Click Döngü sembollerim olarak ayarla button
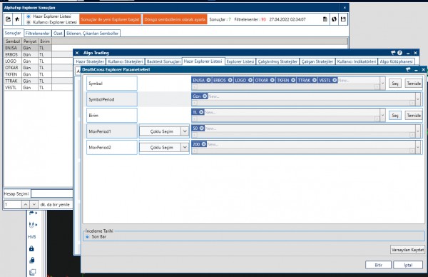The width and height of the screenshot is (428, 277). tap(175, 19)
